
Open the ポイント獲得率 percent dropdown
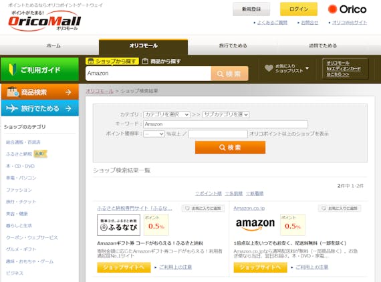154,134
